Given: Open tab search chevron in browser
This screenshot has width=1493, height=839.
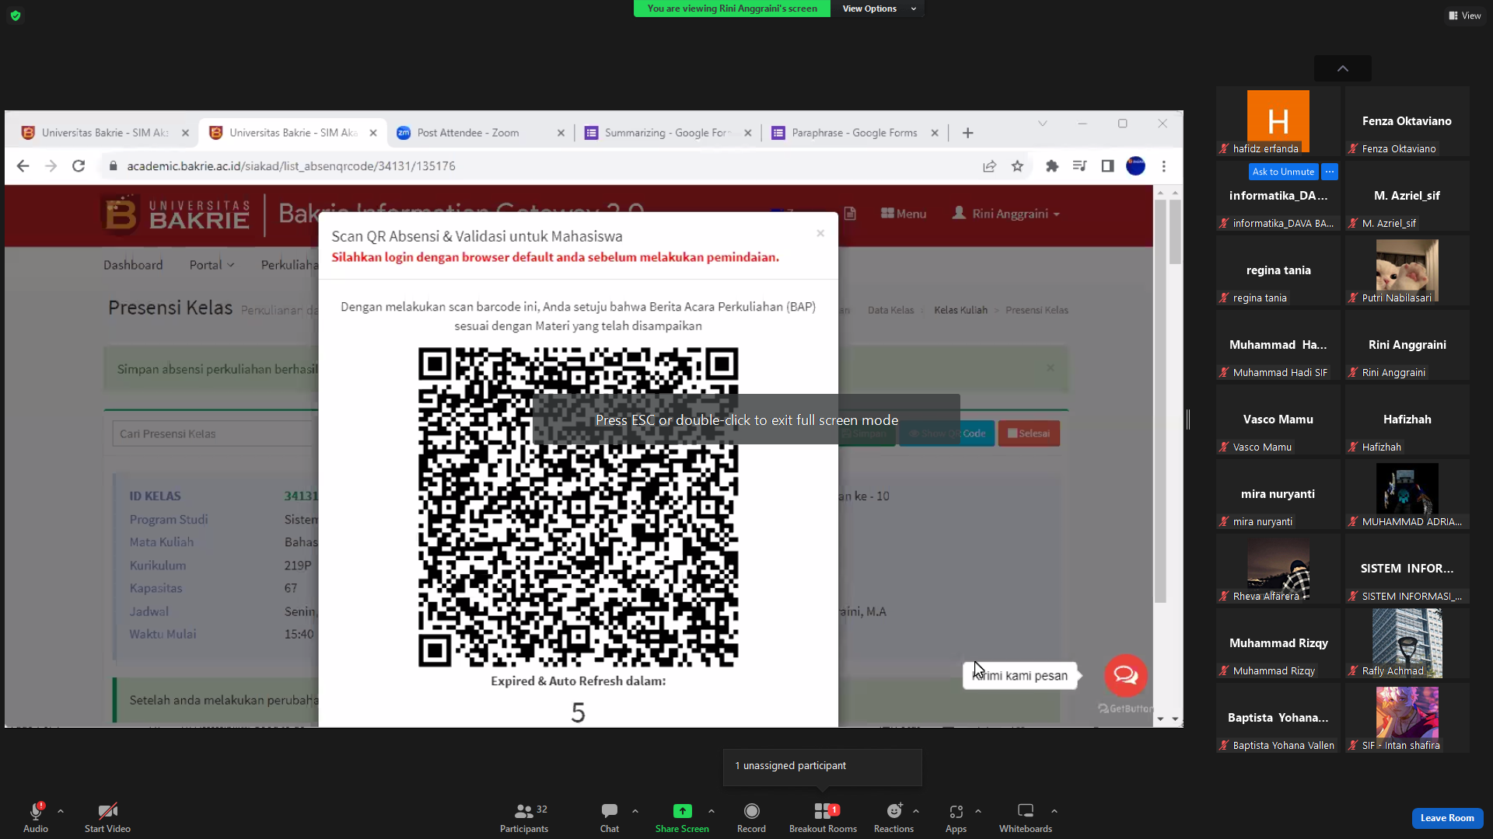Looking at the screenshot, I should [x=1043, y=124].
